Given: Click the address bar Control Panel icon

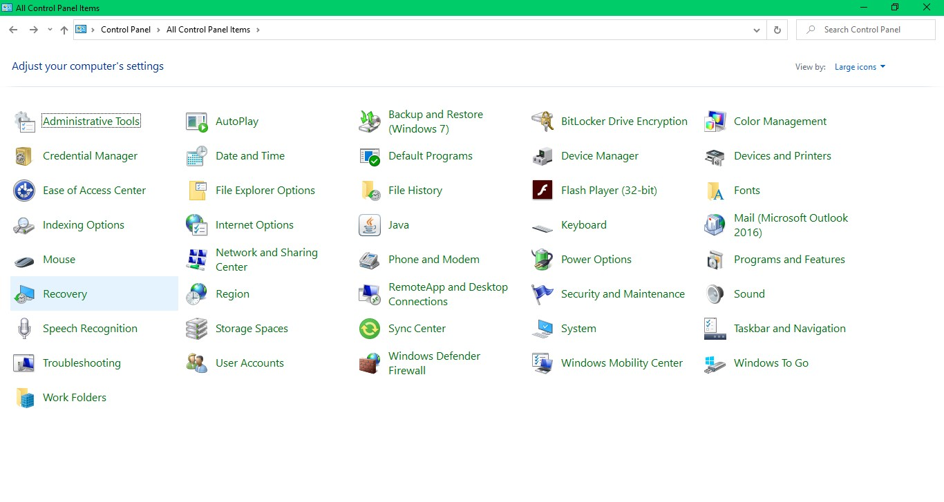Looking at the screenshot, I should click(81, 30).
